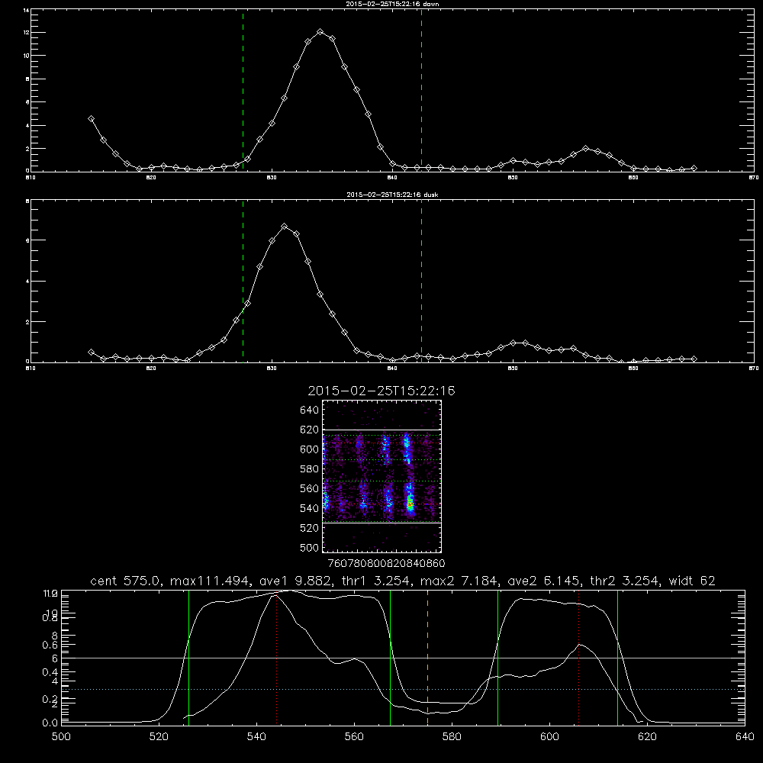Screen dimensions: 763x763
Task: Select the 'thr2 3.254' value
Action: pyautogui.click(x=625, y=581)
